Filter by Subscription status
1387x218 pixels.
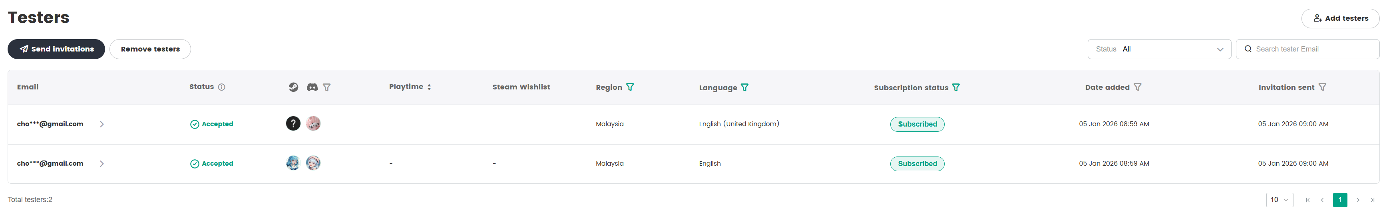pos(956,87)
